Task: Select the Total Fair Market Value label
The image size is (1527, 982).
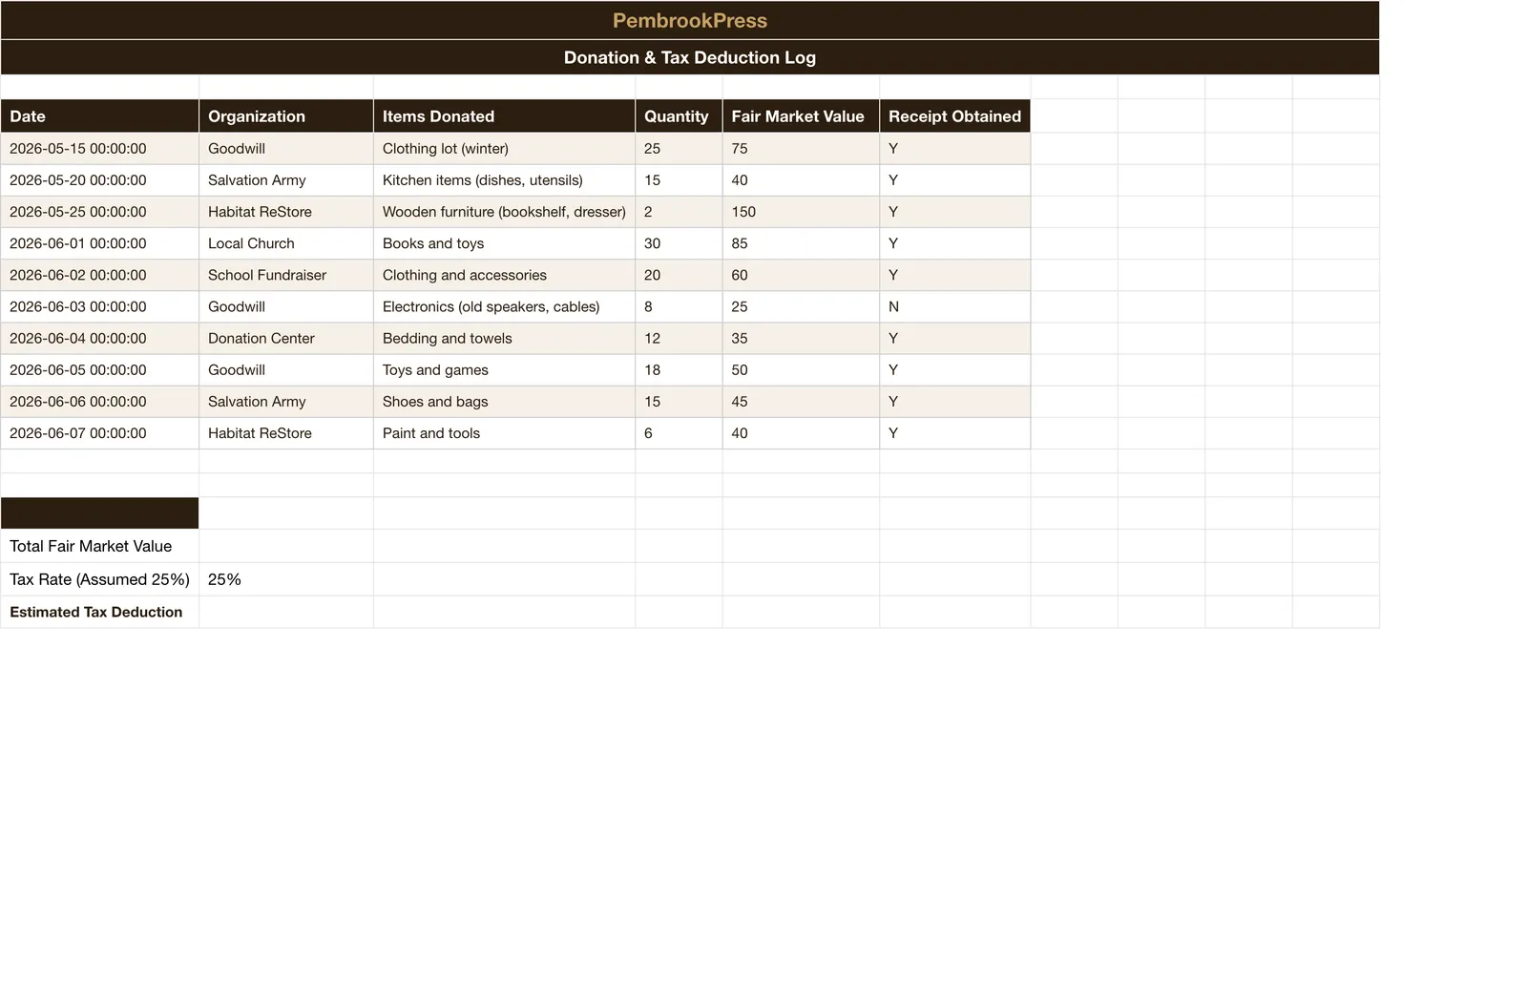Action: (99, 546)
